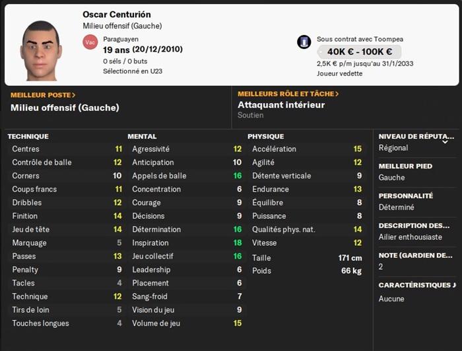
Task: Click the 40K € - 100K € value badge
Action: tap(358, 52)
